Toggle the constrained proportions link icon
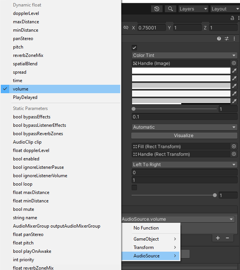This screenshot has height=270, width=240. [x=126, y=28]
